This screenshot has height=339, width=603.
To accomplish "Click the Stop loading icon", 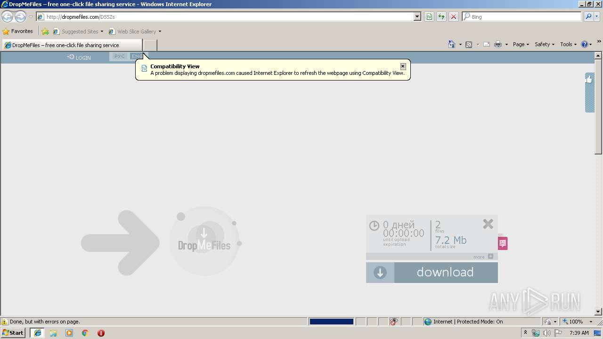I will pyautogui.click(x=454, y=16).
